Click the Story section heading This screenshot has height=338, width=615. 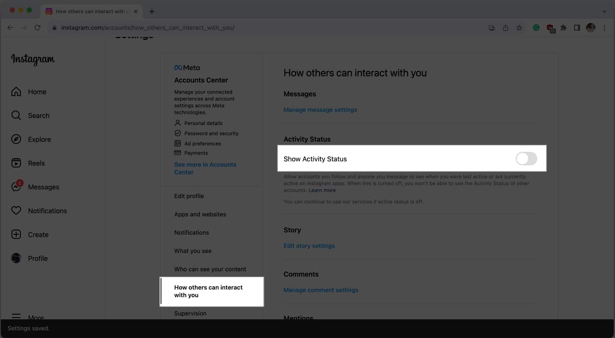click(x=292, y=230)
